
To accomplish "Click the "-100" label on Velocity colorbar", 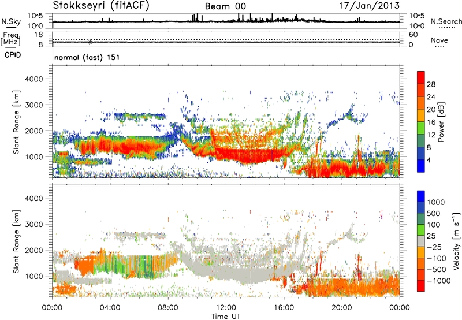I will coord(437,258).
